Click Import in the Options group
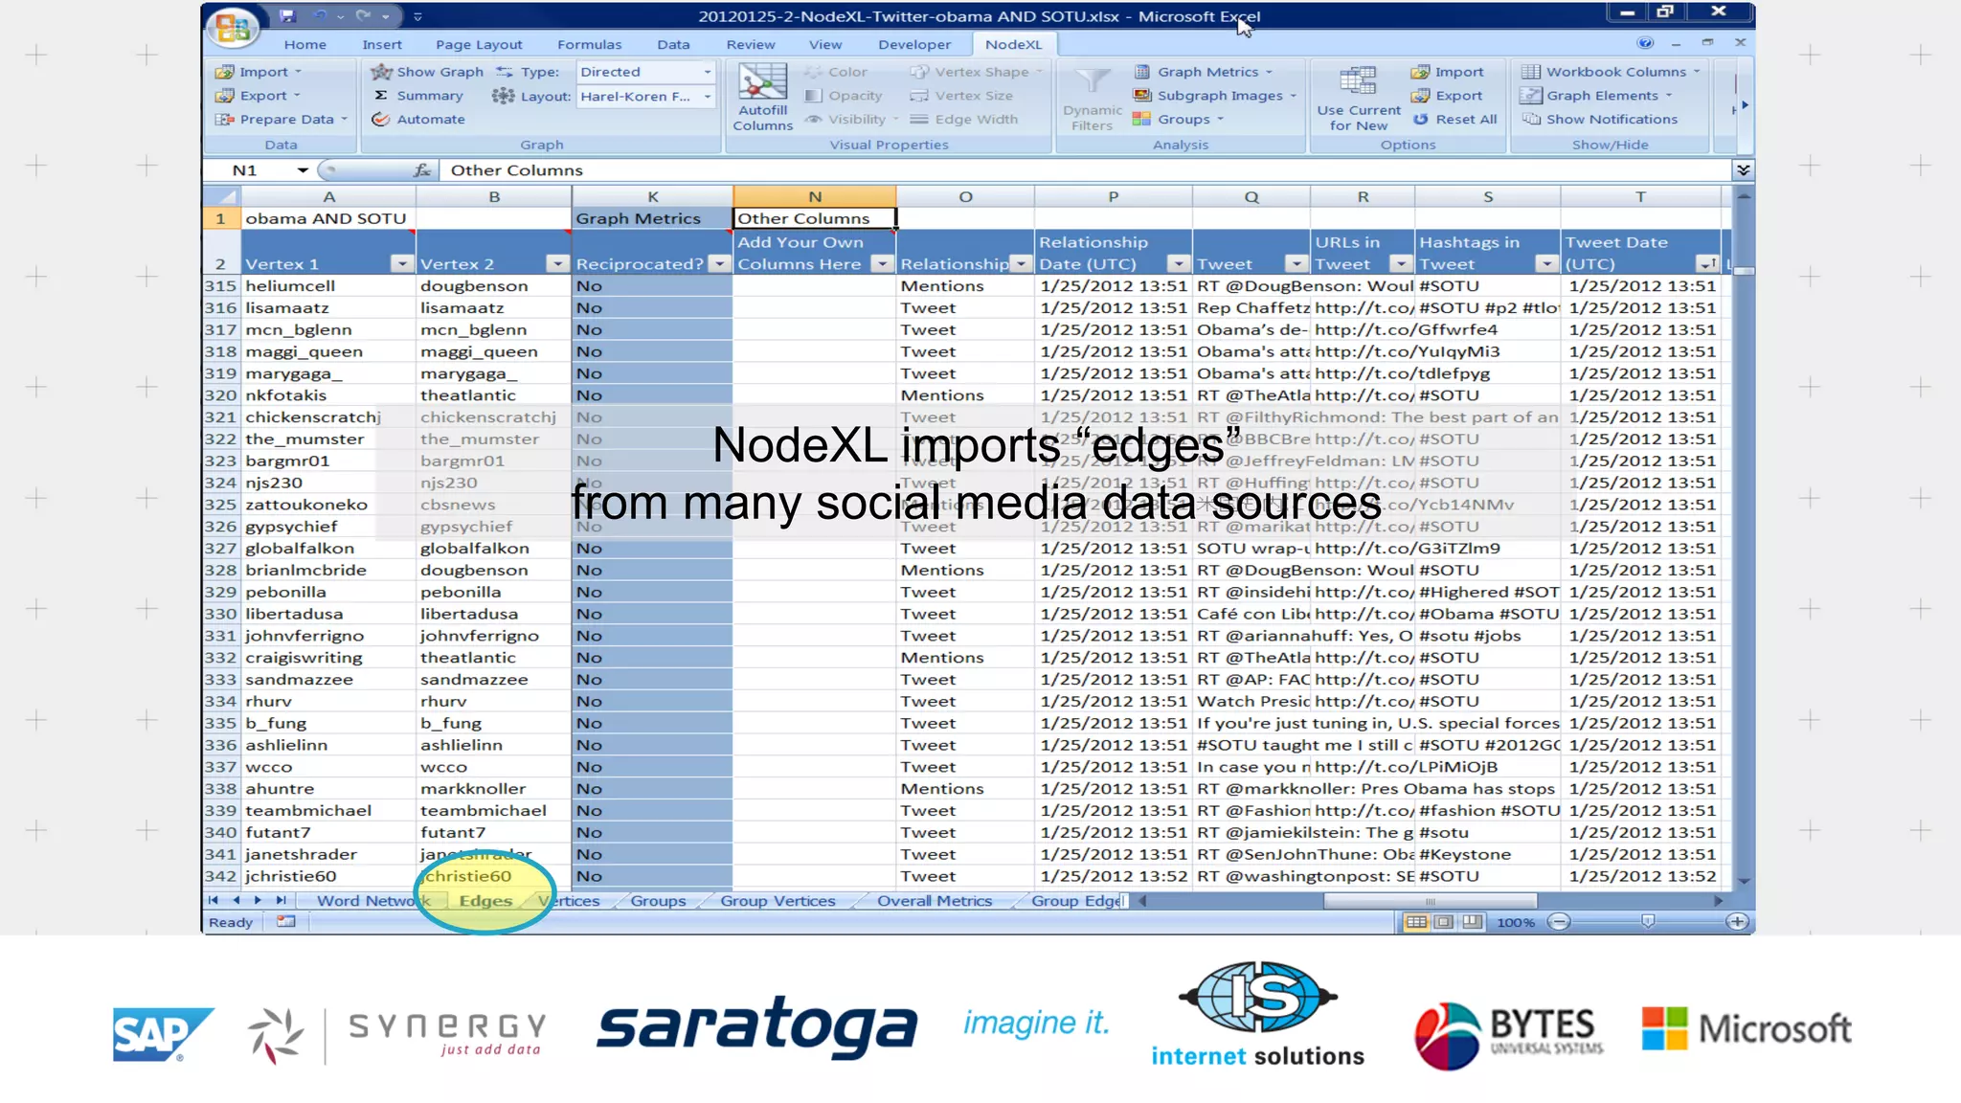The image size is (1961, 1103). coord(1447,72)
